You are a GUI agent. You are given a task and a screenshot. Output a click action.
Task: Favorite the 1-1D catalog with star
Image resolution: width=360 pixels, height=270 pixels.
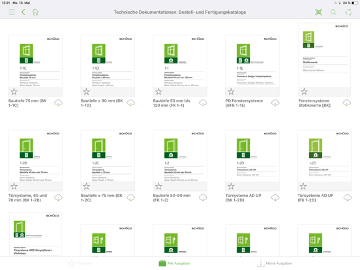86,91
